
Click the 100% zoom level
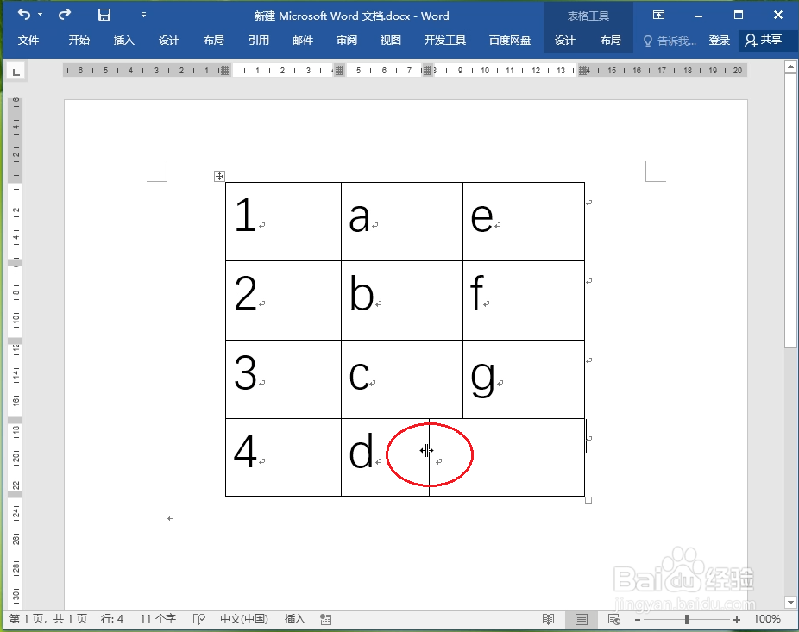(767, 619)
